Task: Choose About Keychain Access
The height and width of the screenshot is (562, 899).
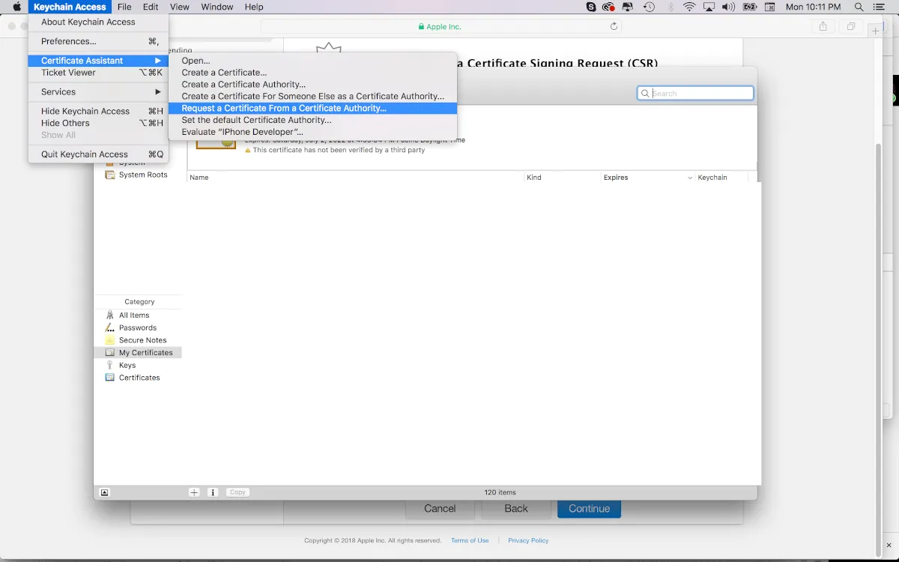Action: click(x=98, y=22)
